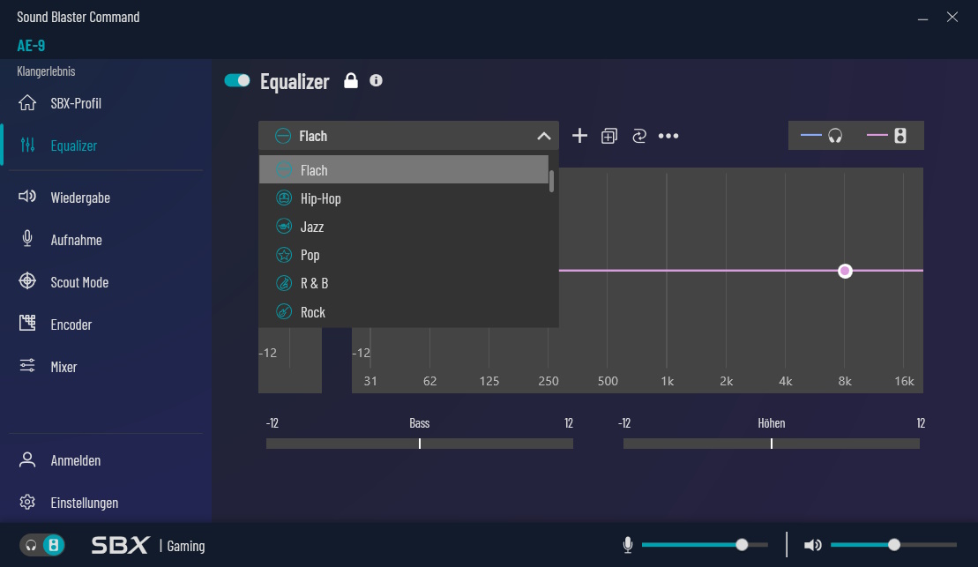Click the reset preset arrow icon
Image resolution: width=978 pixels, height=567 pixels.
[638, 135]
